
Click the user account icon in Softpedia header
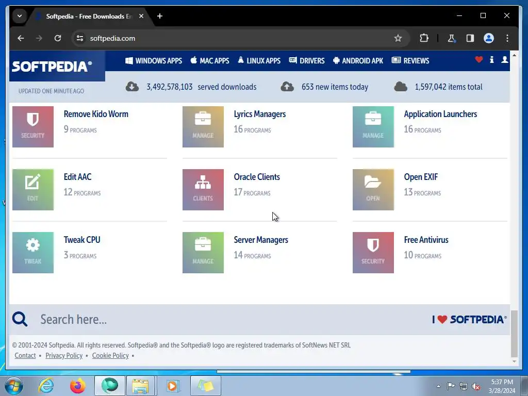coord(504,60)
